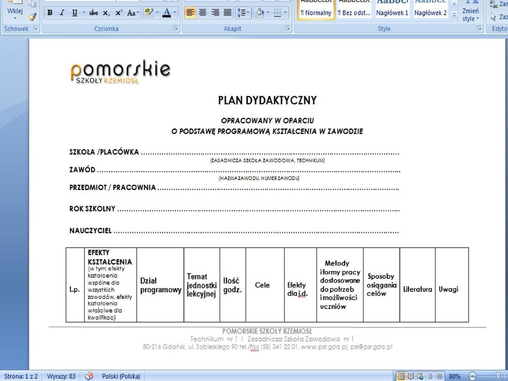This screenshot has width=508, height=381.
Task: Click the SZKOŁA /PLACÓWKA line
Action: tap(234, 152)
